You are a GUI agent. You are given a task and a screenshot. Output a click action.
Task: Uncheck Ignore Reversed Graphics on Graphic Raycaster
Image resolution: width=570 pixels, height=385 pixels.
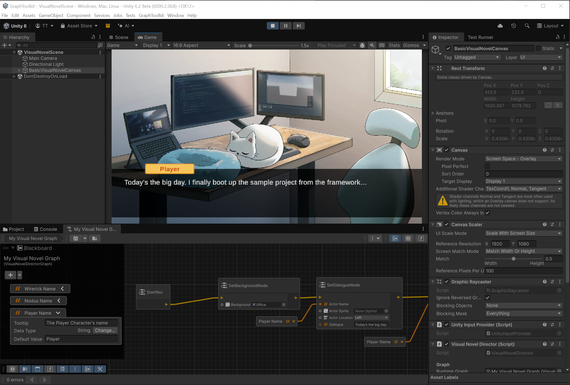click(487, 298)
